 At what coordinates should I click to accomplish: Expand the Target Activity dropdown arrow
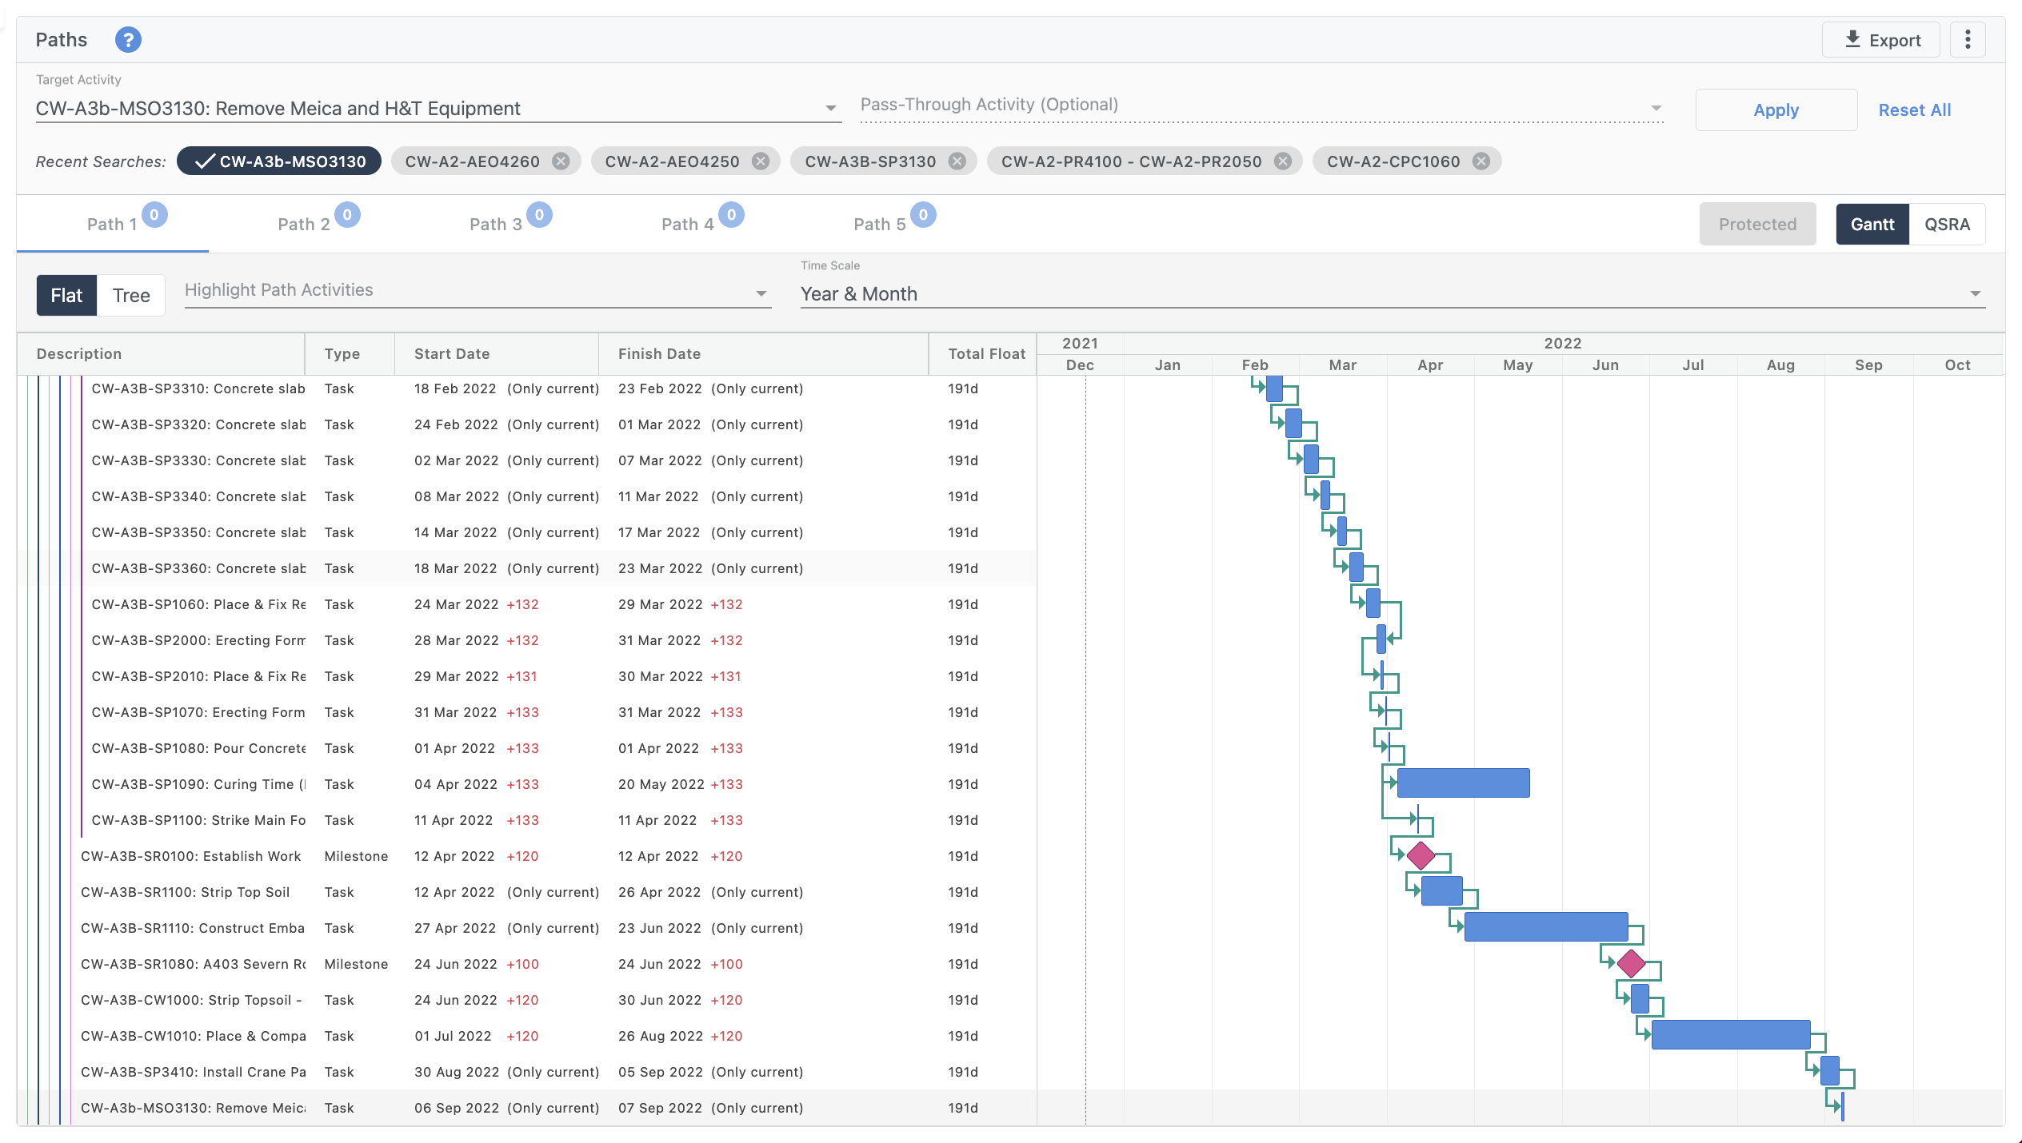(x=830, y=109)
